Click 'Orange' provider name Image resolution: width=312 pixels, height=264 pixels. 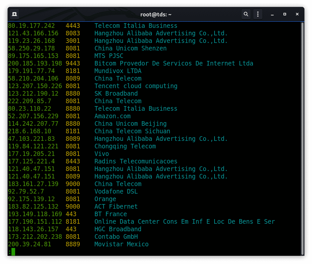(105, 199)
